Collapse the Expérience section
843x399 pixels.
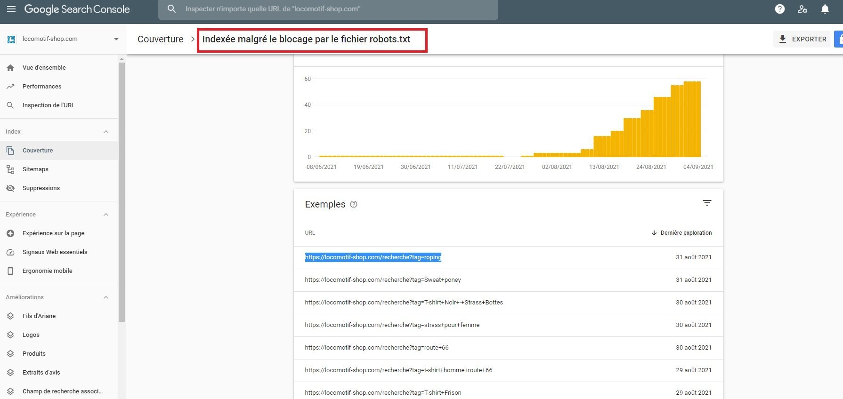(x=106, y=215)
